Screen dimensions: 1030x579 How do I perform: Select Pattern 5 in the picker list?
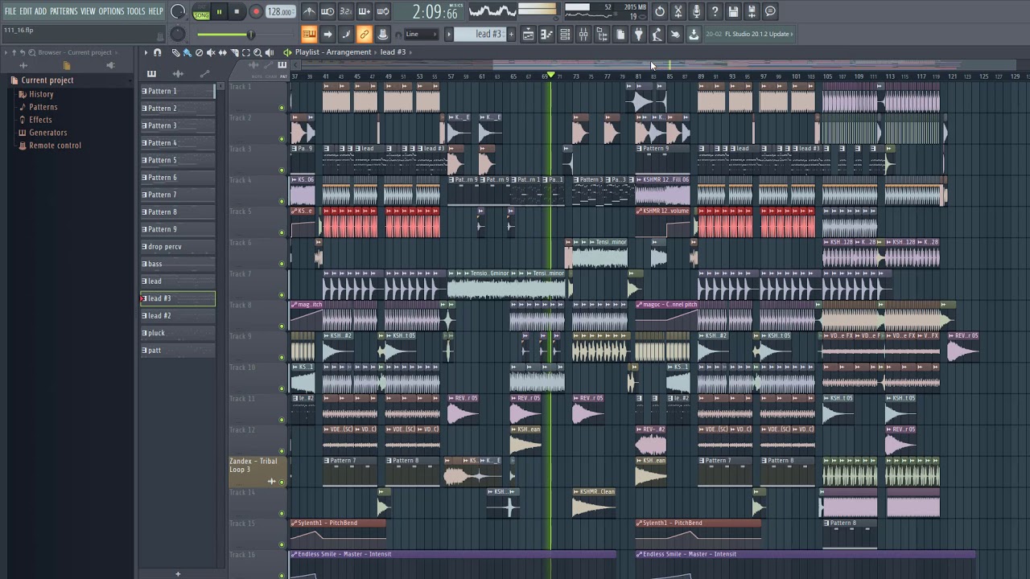(x=178, y=160)
